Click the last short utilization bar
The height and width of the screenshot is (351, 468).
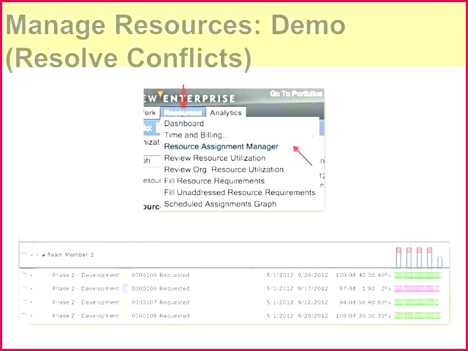pos(440,262)
